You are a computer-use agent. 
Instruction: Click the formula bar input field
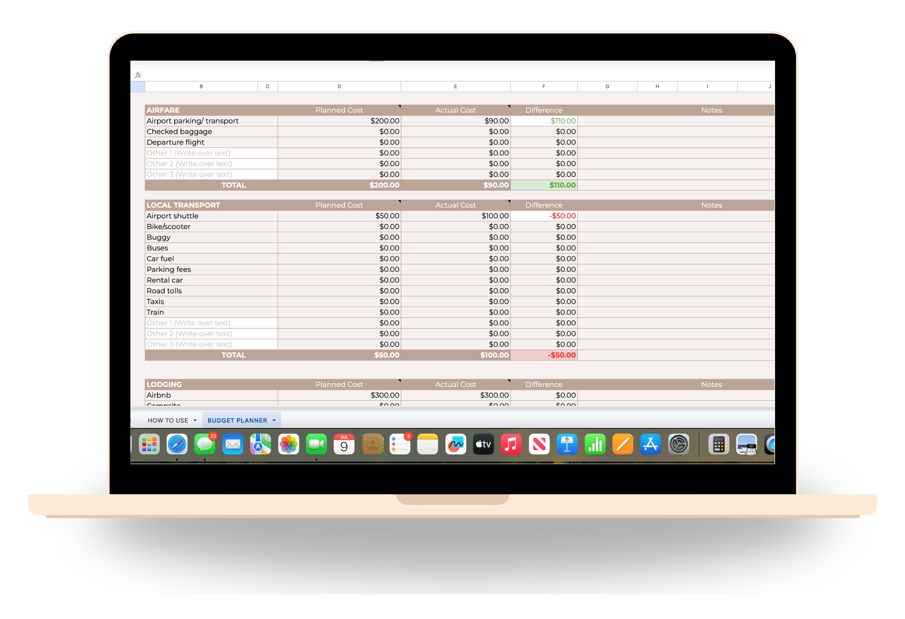click(x=452, y=75)
